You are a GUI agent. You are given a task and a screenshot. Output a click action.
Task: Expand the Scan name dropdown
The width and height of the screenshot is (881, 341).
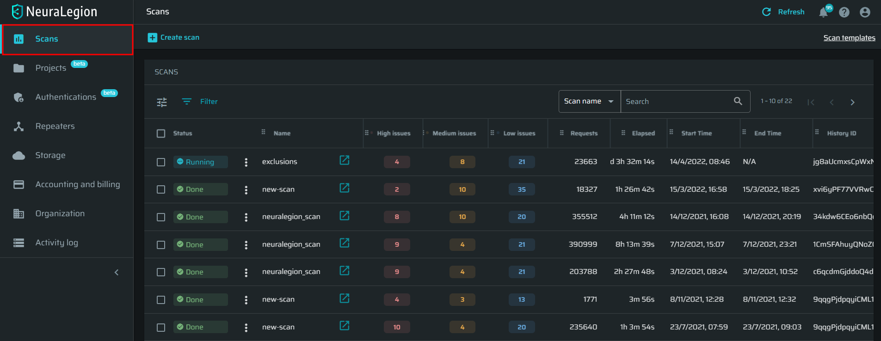(589, 101)
